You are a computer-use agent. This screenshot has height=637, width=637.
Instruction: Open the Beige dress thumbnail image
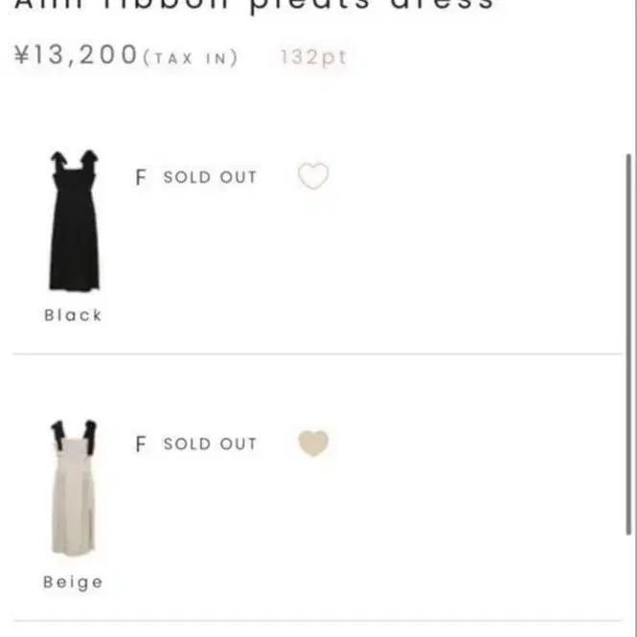74,489
